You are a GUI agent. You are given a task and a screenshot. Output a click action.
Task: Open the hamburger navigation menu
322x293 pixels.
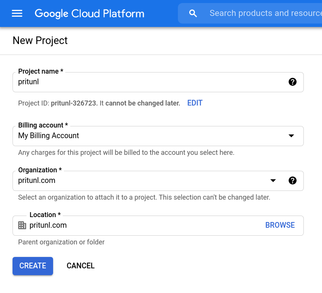point(17,14)
